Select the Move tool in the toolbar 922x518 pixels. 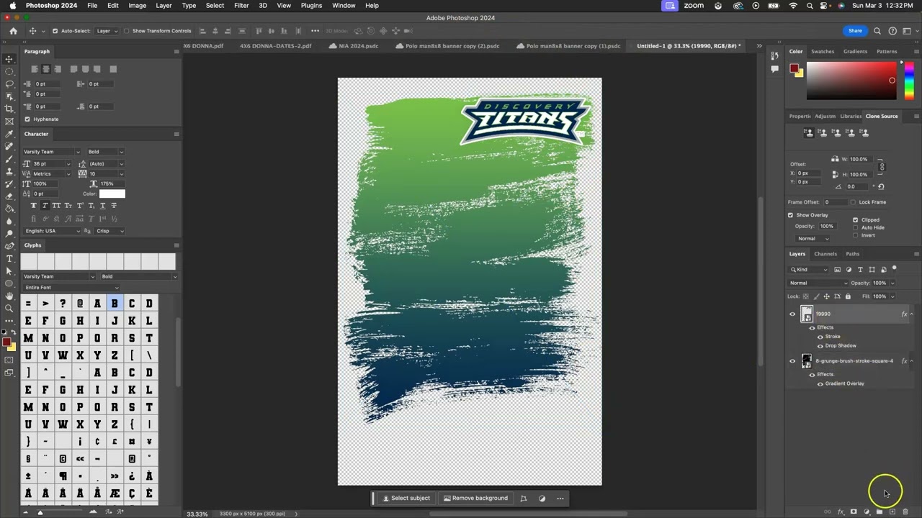coord(9,59)
